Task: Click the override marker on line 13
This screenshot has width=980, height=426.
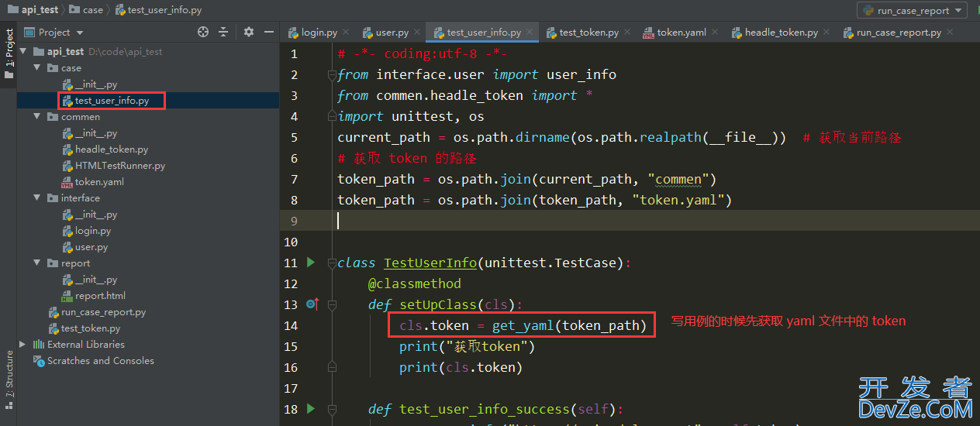Action: (312, 304)
